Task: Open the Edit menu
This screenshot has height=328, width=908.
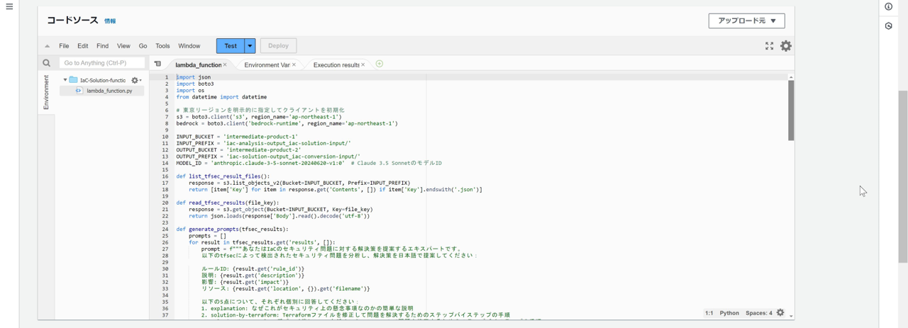Action: point(83,46)
